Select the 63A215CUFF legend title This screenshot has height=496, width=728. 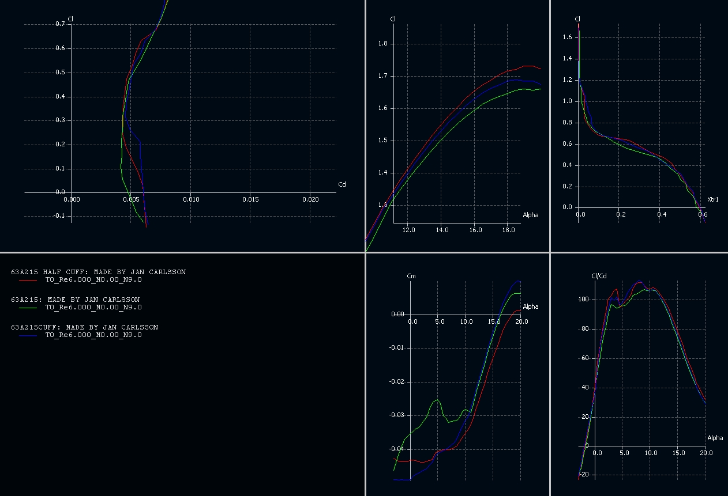84,327
